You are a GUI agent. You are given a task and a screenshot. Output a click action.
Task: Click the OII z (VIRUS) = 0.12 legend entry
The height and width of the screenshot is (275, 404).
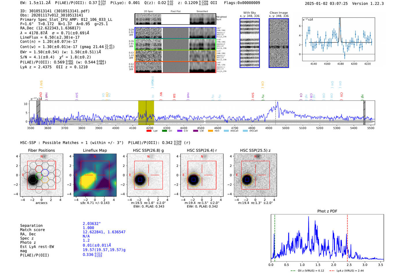point(307,271)
